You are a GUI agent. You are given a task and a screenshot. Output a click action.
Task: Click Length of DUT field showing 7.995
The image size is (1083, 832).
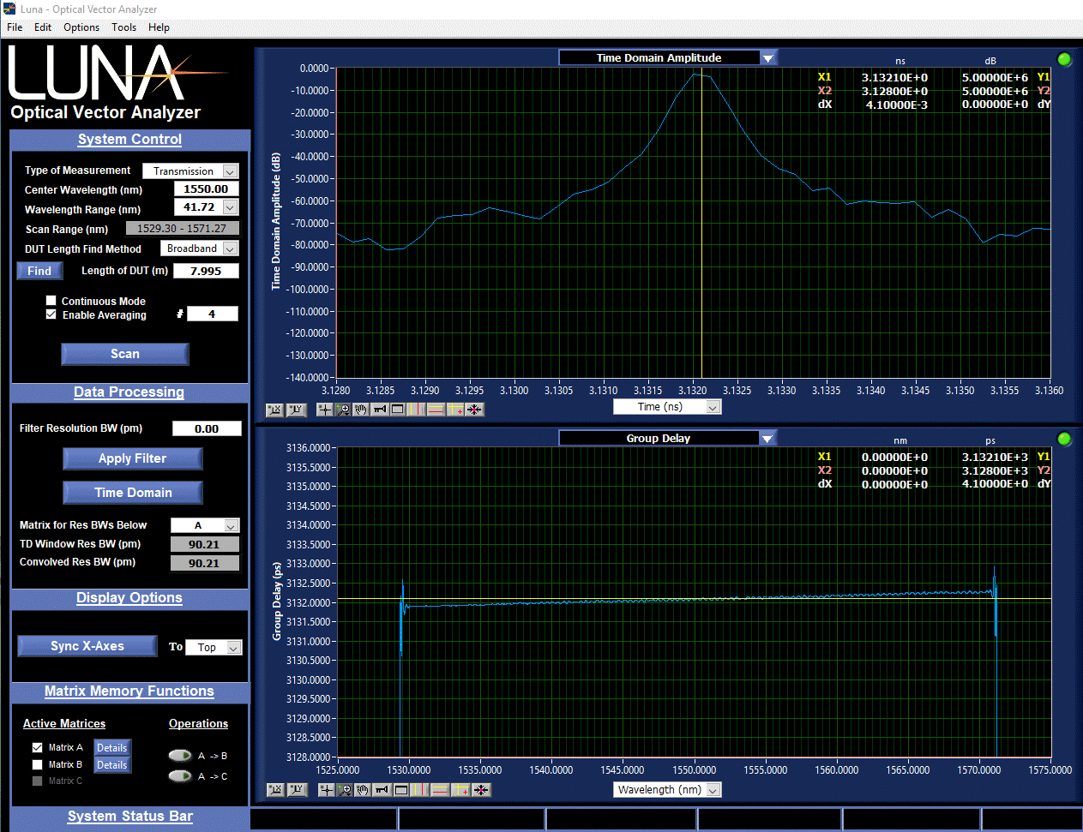206,271
